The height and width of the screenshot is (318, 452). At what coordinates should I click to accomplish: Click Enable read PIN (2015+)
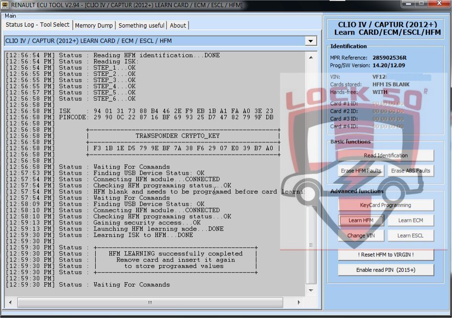[x=386, y=270]
